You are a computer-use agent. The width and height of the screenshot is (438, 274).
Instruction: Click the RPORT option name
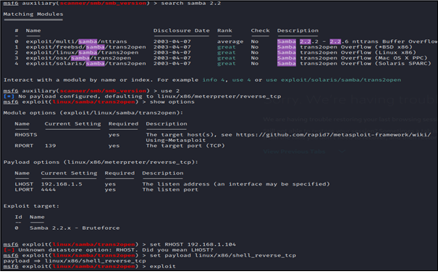(24, 146)
